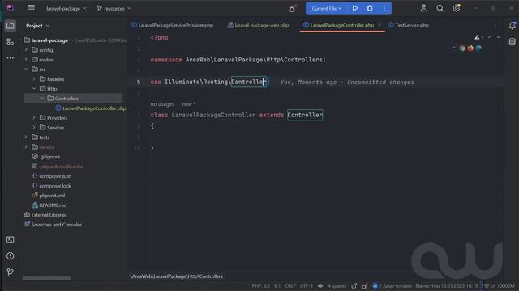Expand the Providers folder
The height and width of the screenshot is (291, 519).
click(34, 117)
